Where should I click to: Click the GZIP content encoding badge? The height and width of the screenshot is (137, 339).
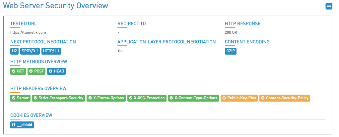coord(231,51)
